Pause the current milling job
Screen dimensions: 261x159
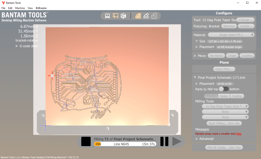(164, 142)
